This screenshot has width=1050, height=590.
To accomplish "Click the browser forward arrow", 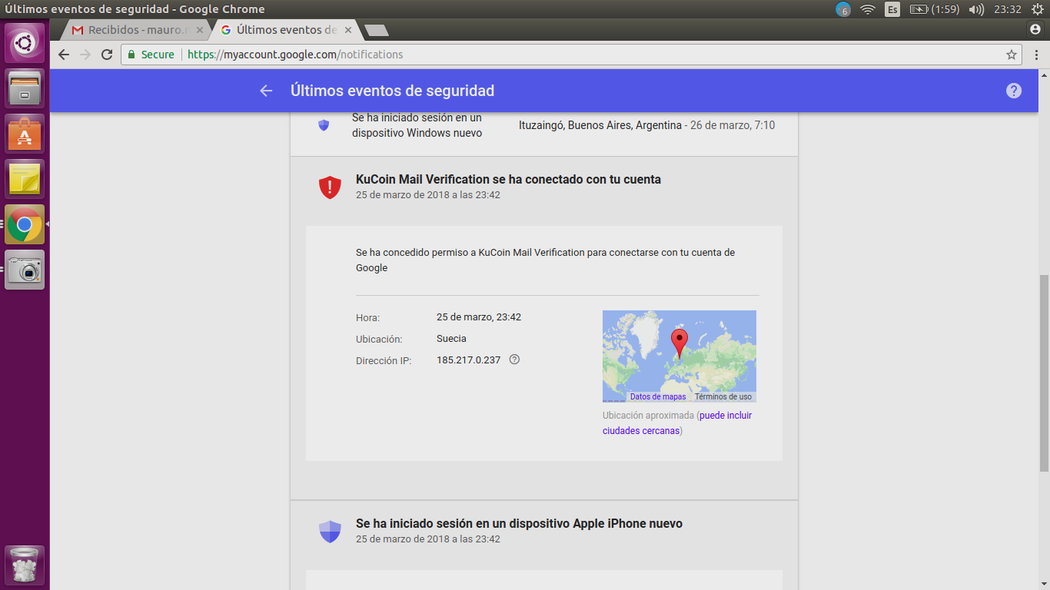I will [x=85, y=55].
